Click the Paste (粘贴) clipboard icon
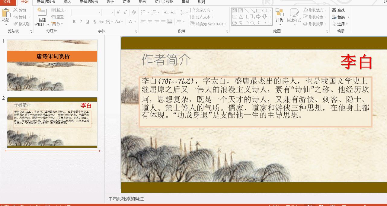The image size is (387, 206). [x=6, y=13]
